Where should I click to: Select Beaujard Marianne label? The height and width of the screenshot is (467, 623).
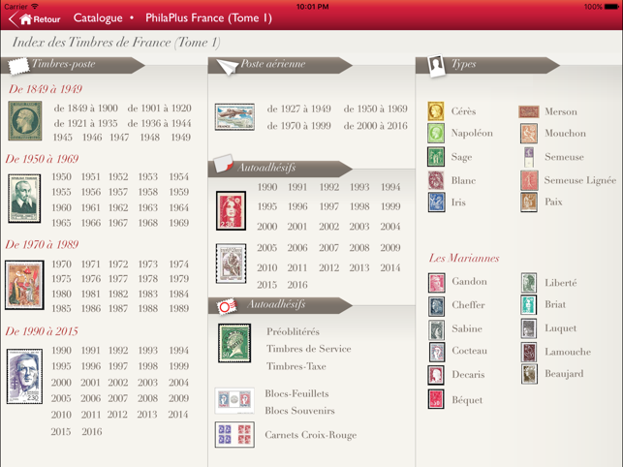tap(564, 374)
